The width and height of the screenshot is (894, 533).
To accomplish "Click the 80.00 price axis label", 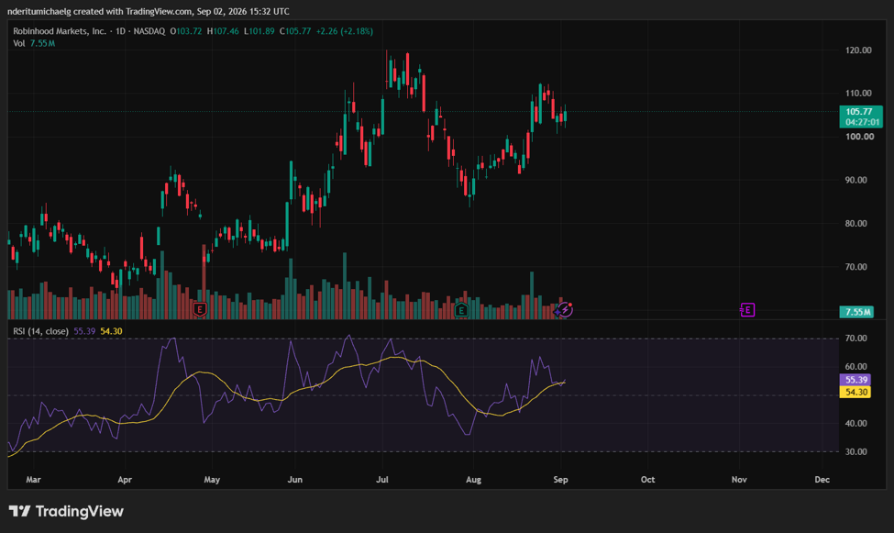I will point(855,223).
